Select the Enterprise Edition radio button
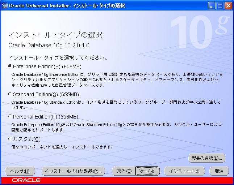 coord(10,66)
